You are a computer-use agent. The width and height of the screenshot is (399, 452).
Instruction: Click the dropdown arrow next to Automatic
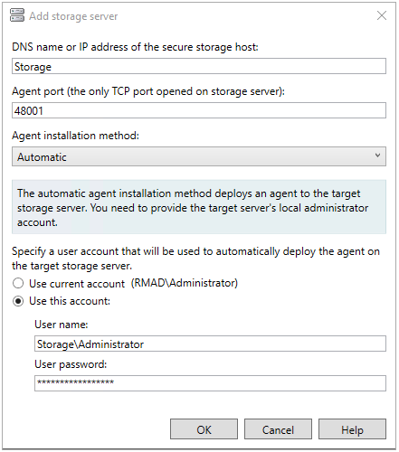click(377, 155)
